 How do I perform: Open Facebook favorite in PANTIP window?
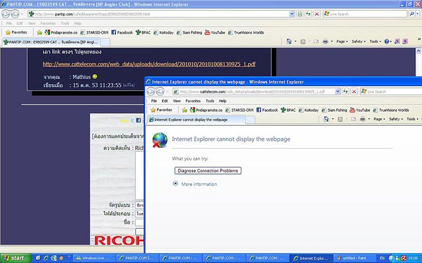pyautogui.click(x=122, y=32)
